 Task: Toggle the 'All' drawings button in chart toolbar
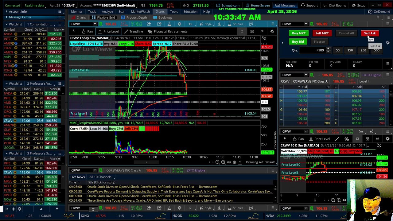[x=262, y=31]
